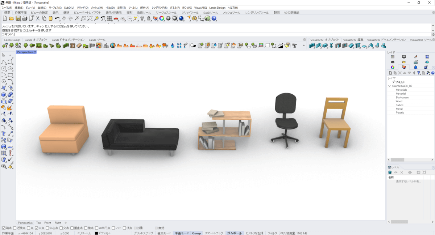
Task: Toggle 直交モード in status bar
Action: 164,233
